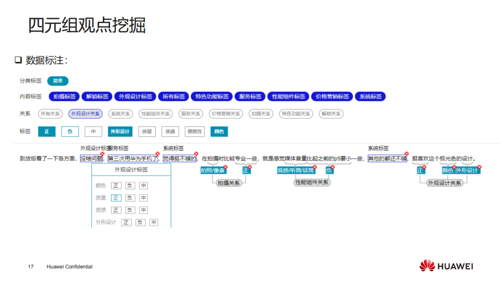Switch to 解锁关系 relation filter
502x281 pixels.
point(331,114)
